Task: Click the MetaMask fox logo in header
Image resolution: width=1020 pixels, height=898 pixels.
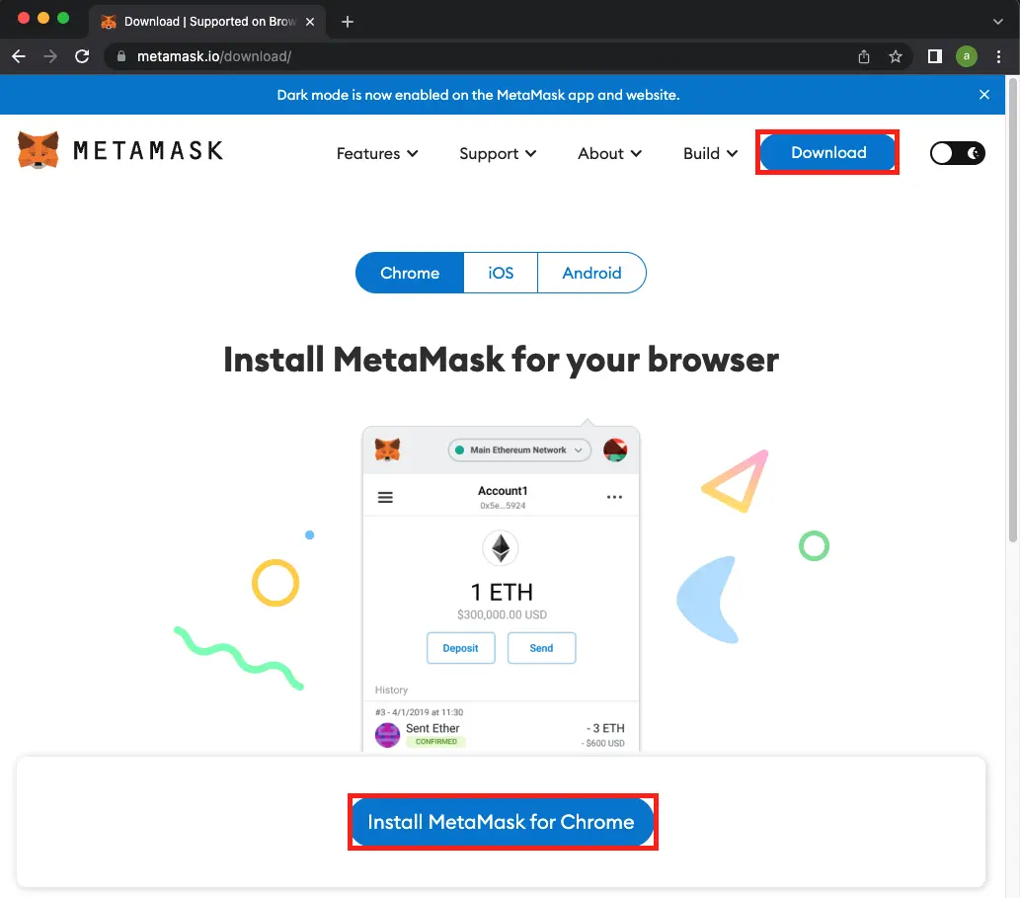Action: click(39, 150)
